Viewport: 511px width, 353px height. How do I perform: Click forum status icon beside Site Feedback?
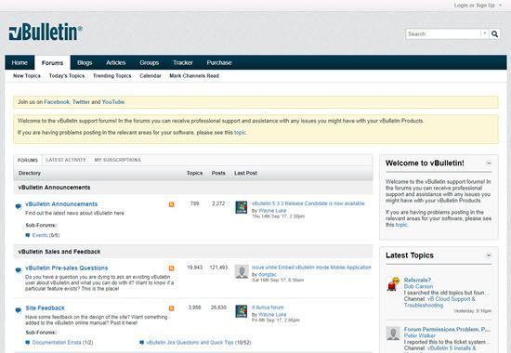point(19,310)
